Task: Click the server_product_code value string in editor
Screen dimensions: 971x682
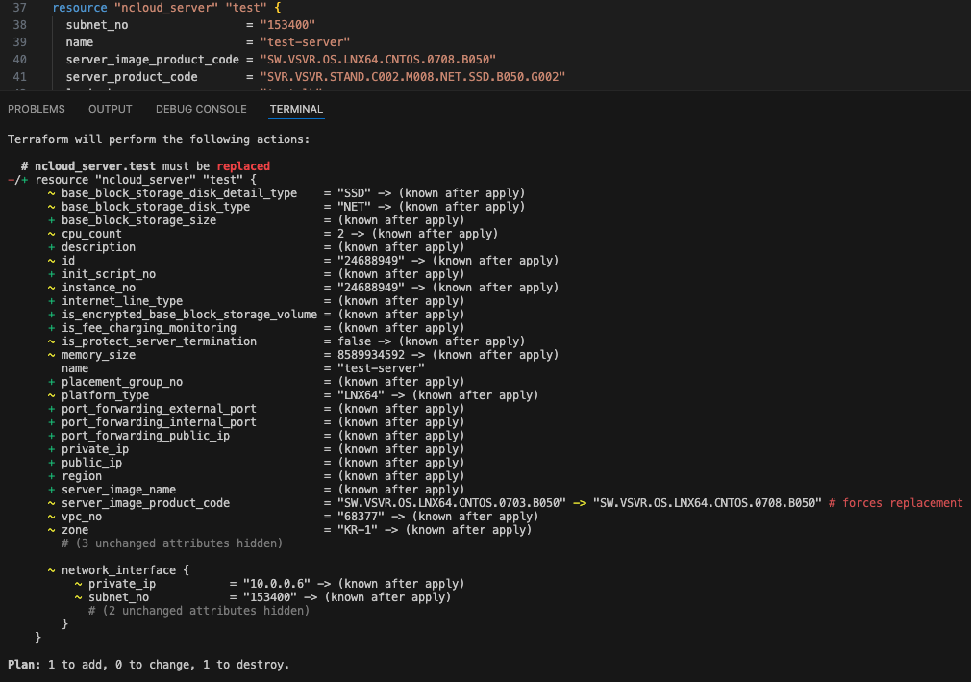Action: tap(412, 77)
